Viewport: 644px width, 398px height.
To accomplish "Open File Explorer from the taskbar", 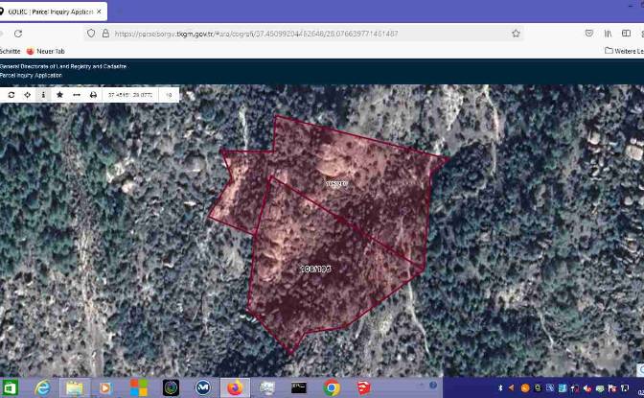I will 75,387.
